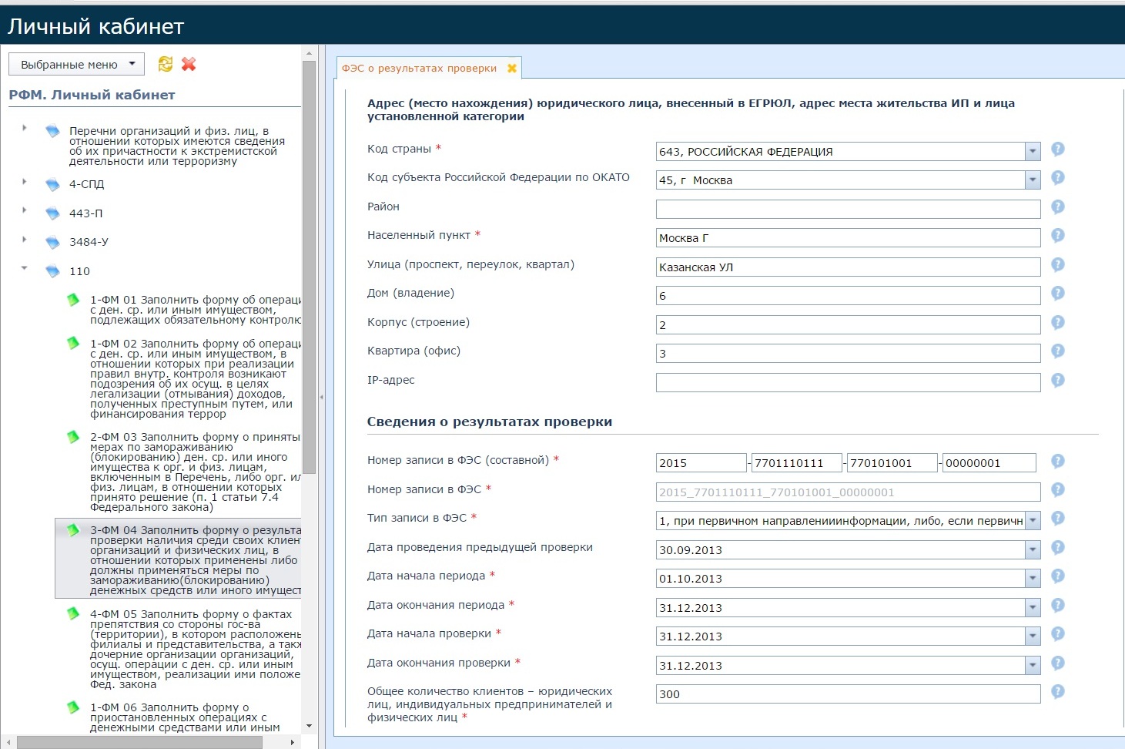Screen dimensions: 1125x749
Task: Open date picker for Дата начала периода
Action: point(1033,579)
